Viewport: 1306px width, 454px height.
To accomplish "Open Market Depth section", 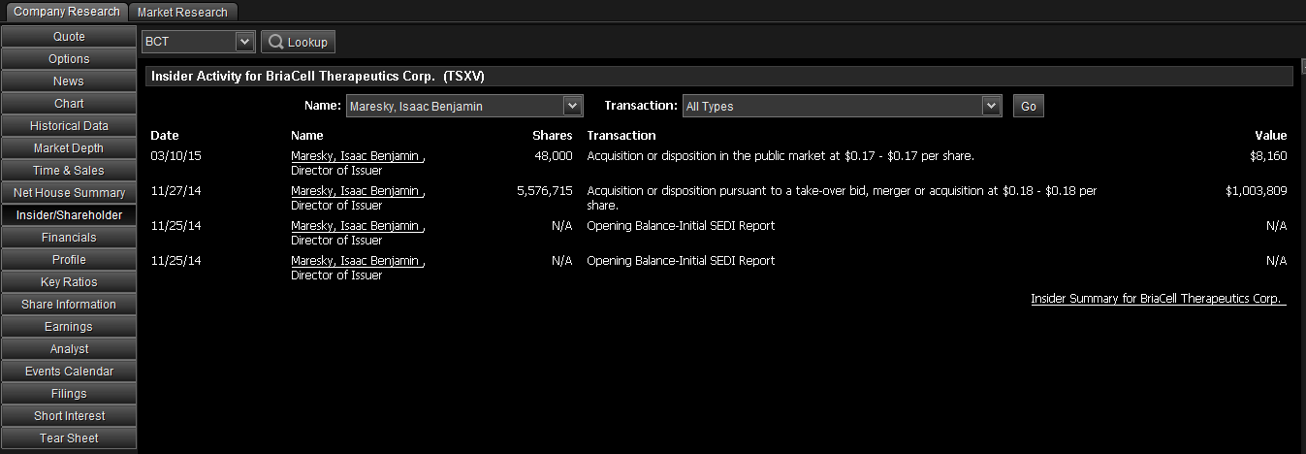I will pyautogui.click(x=69, y=148).
